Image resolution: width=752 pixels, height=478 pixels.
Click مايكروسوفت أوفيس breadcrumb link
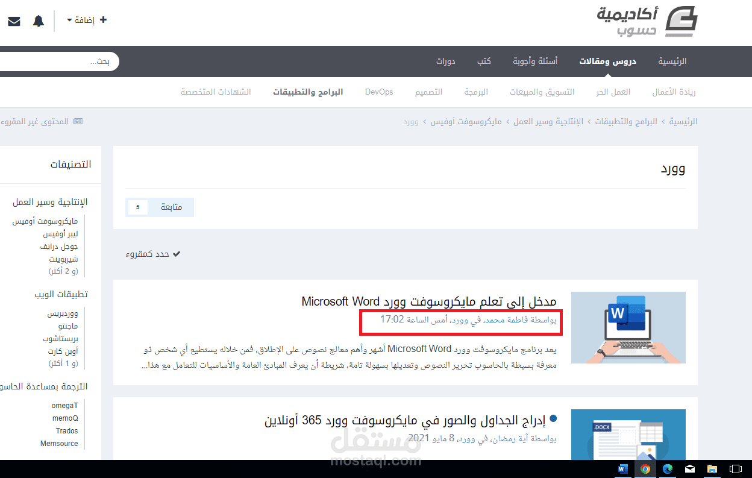click(x=466, y=122)
